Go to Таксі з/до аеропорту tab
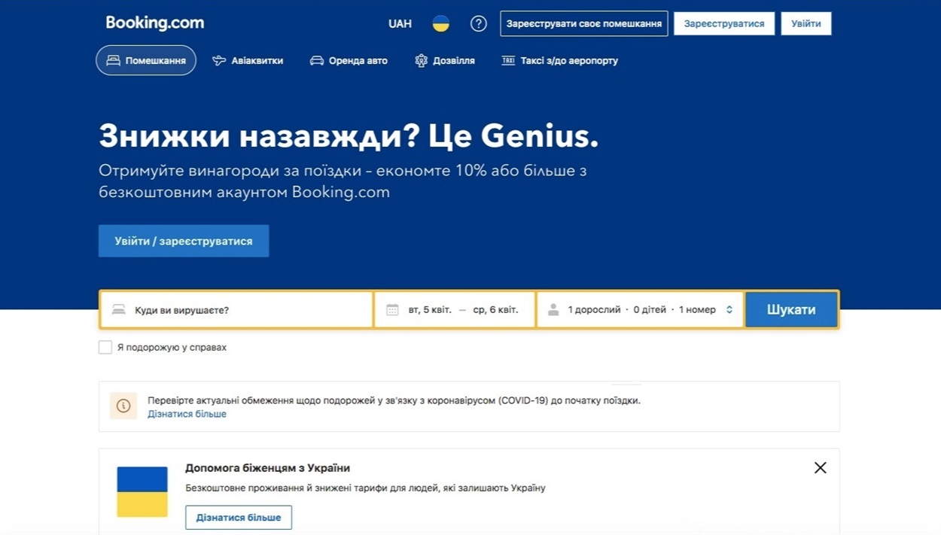 point(559,61)
